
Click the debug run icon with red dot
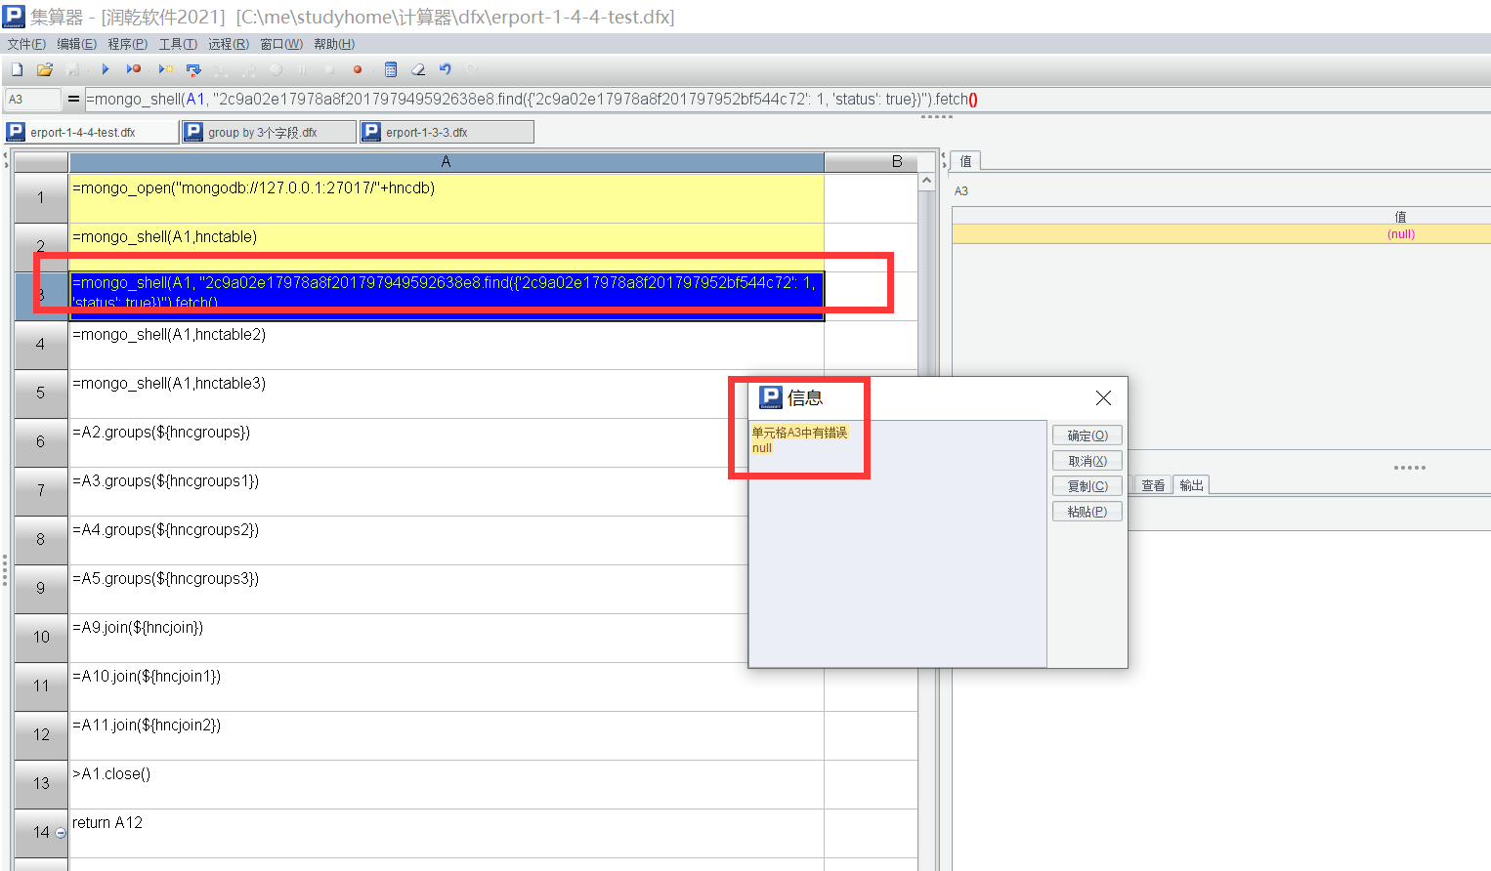tap(134, 69)
